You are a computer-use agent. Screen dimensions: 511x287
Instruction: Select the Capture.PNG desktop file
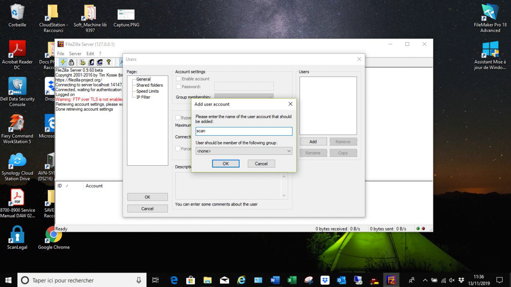pyautogui.click(x=126, y=18)
